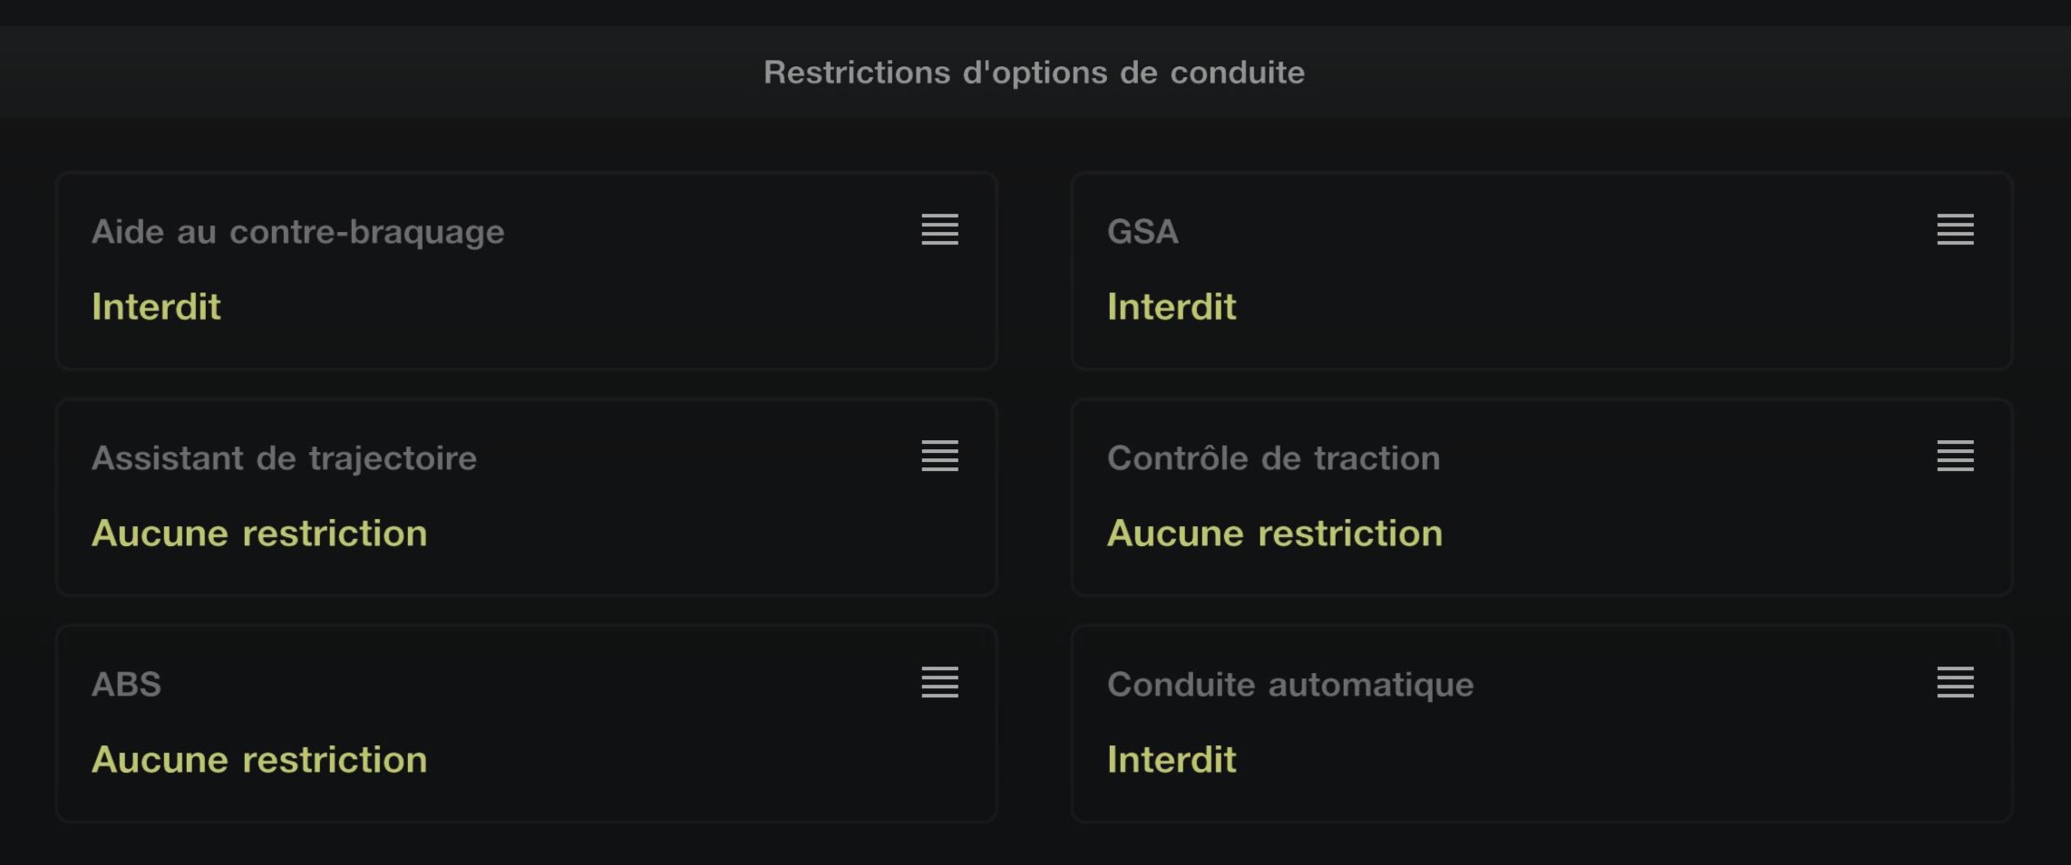This screenshot has height=865, width=2071.
Task: Select the GSA setting label
Action: click(x=1142, y=232)
